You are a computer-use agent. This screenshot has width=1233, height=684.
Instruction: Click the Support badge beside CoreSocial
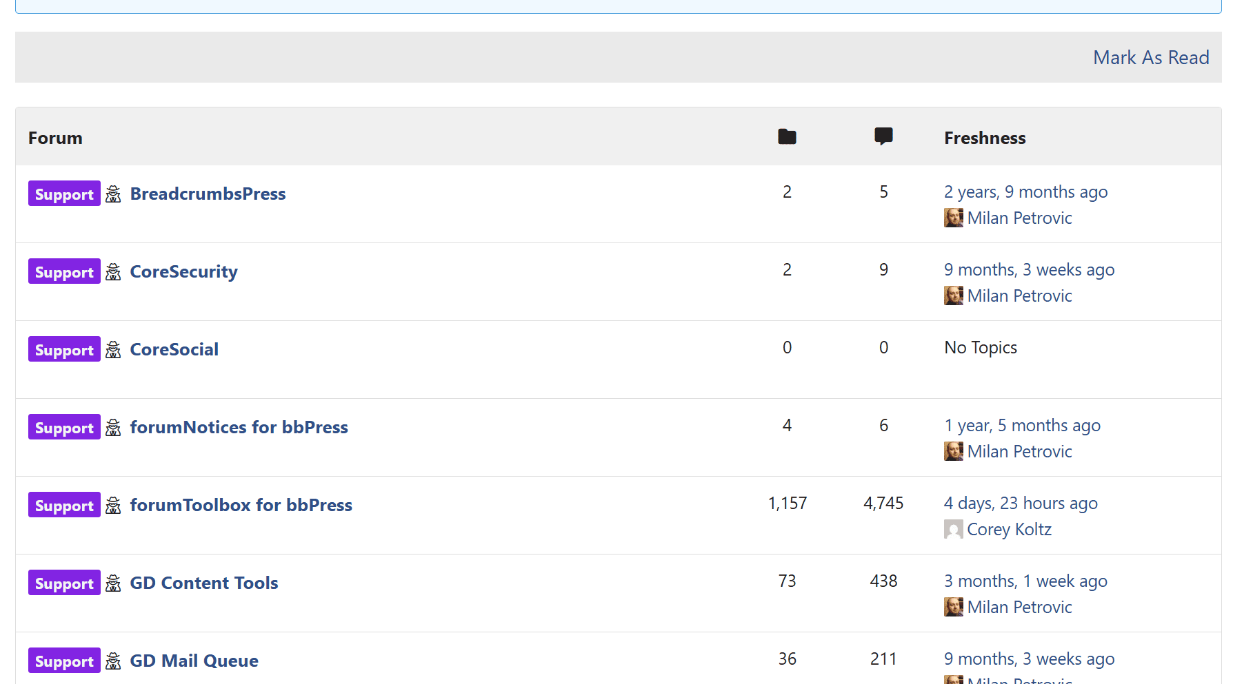pyautogui.click(x=64, y=349)
